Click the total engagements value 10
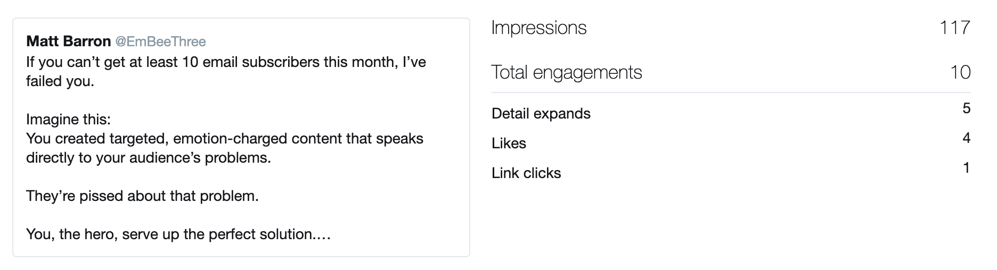 point(961,72)
